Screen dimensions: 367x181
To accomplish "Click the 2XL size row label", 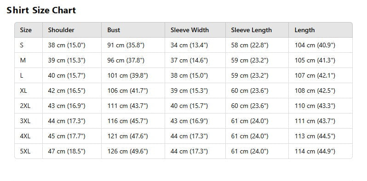I will [x=25, y=106].
